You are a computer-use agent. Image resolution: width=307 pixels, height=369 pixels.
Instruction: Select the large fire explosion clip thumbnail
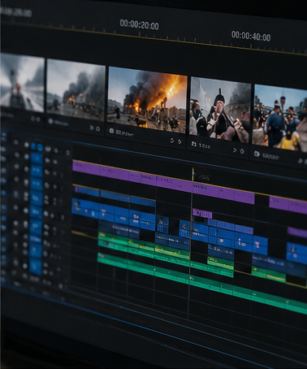point(147,100)
